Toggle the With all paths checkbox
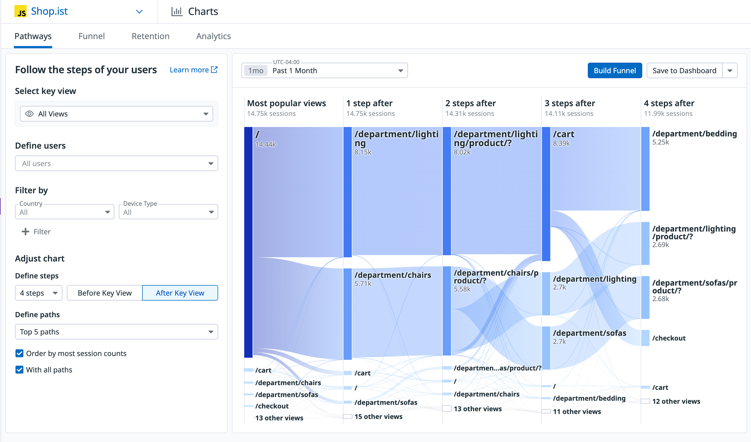This screenshot has width=751, height=442. [19, 370]
